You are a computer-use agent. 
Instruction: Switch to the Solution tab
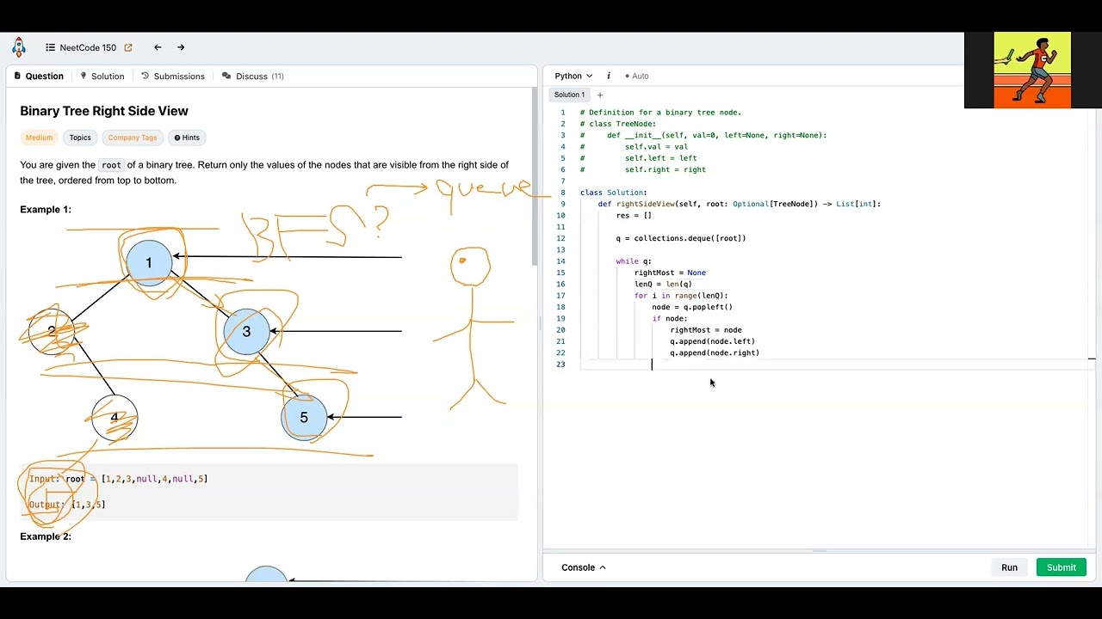pyautogui.click(x=102, y=77)
